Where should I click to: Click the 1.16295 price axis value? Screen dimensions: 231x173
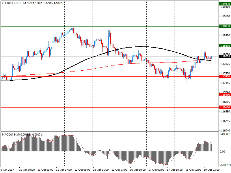click(x=225, y=121)
